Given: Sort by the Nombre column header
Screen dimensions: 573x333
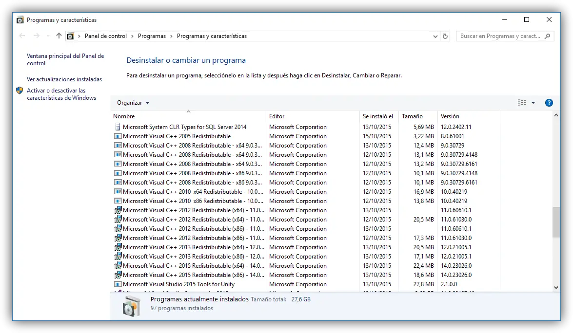Looking at the screenshot, I should click(188, 116).
